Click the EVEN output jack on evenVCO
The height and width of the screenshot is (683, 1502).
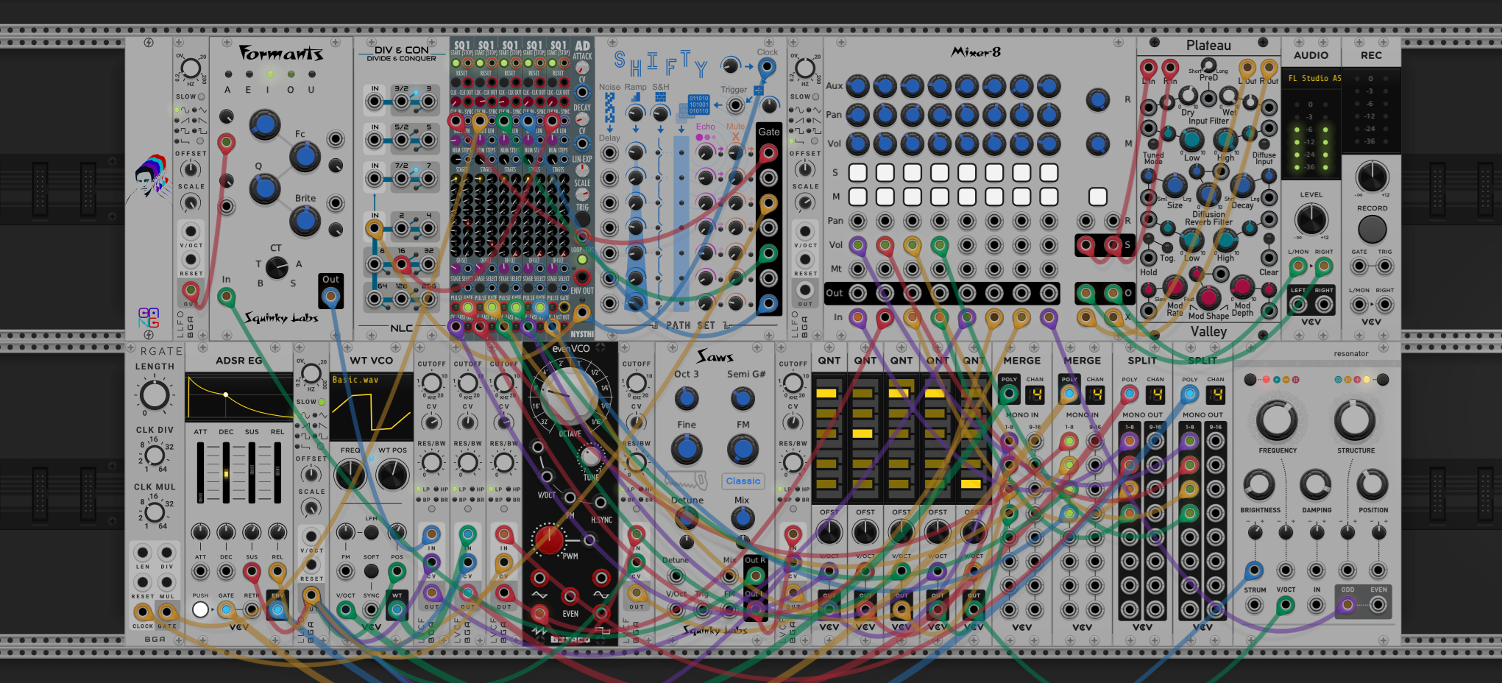click(x=570, y=595)
